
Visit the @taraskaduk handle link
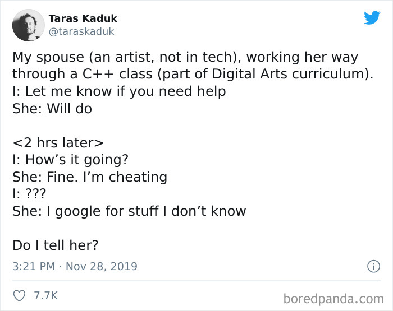click(x=81, y=31)
